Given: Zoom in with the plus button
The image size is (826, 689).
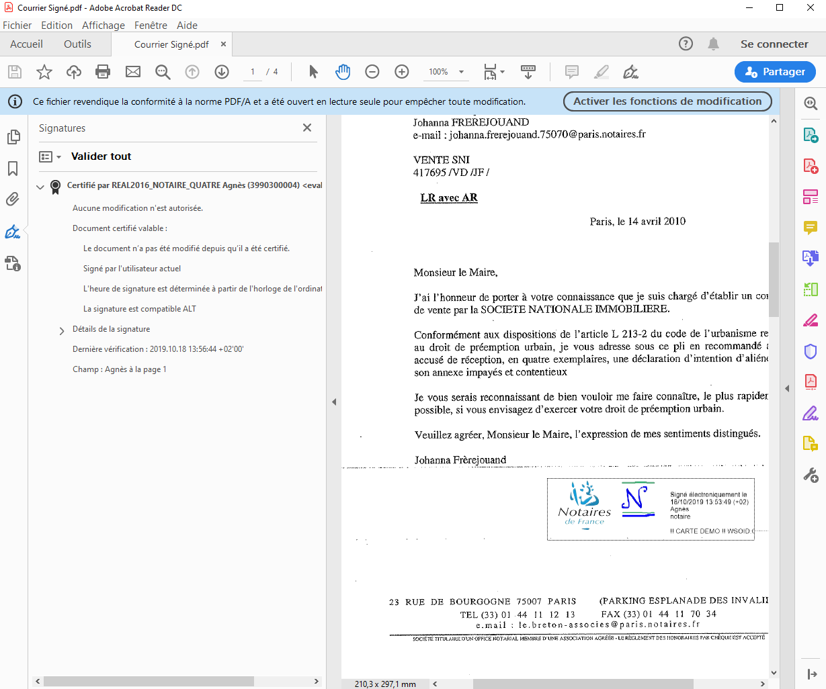Looking at the screenshot, I should tap(402, 72).
